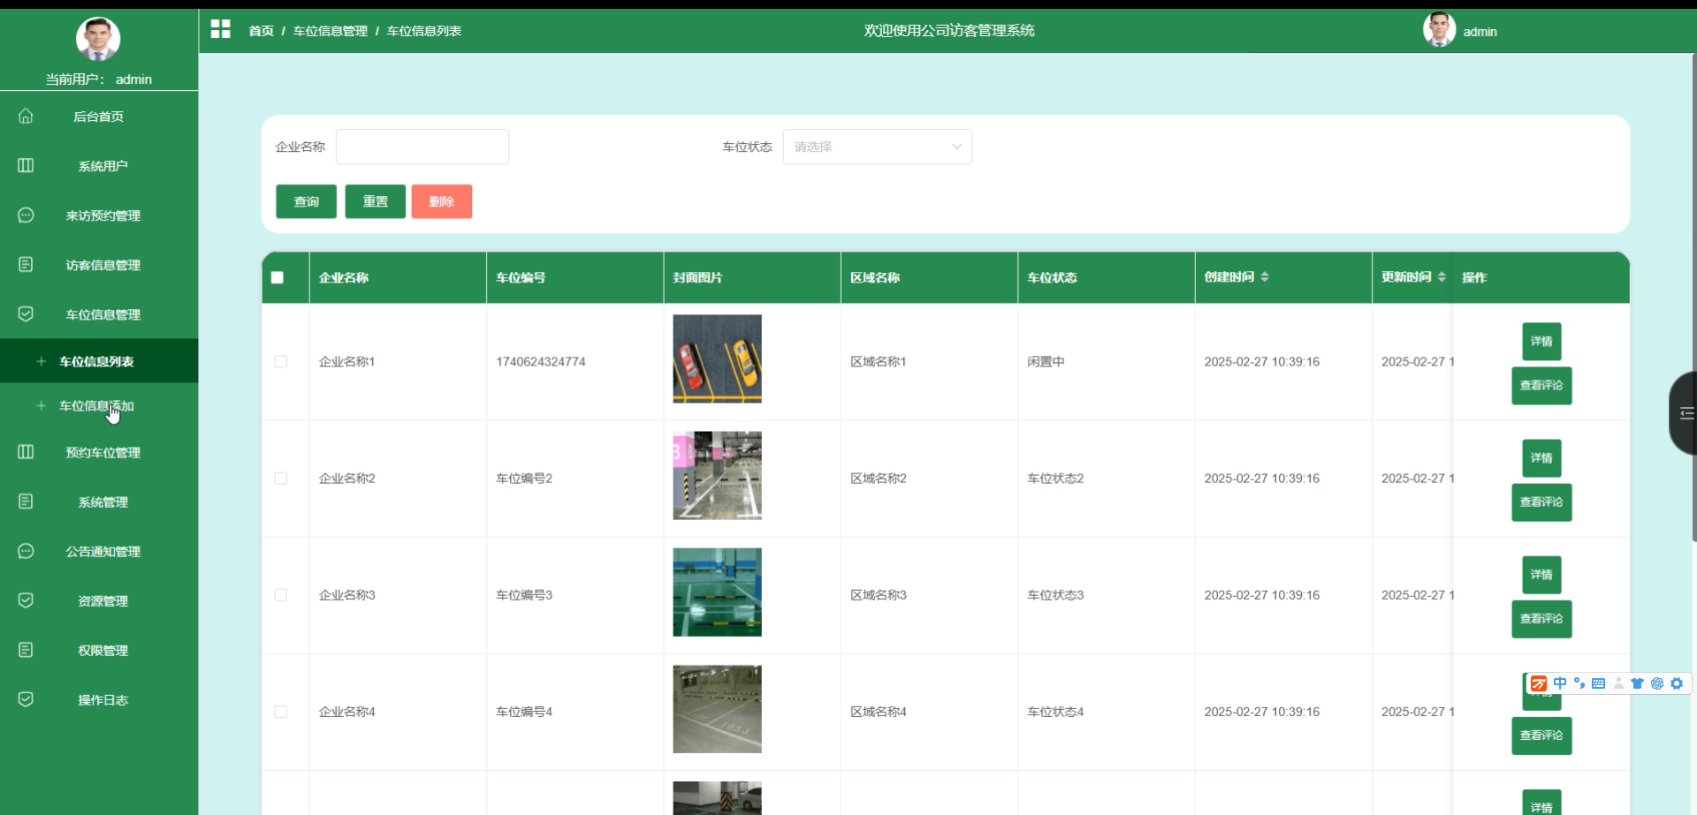
Task: Click the home icon beside 后台首页
Action: coord(26,117)
